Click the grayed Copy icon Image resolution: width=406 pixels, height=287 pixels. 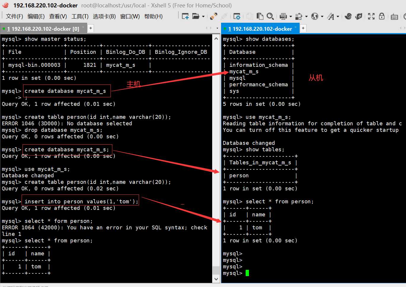pos(250,16)
